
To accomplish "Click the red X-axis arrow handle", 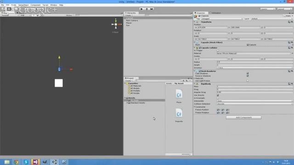I will [x=71, y=69].
